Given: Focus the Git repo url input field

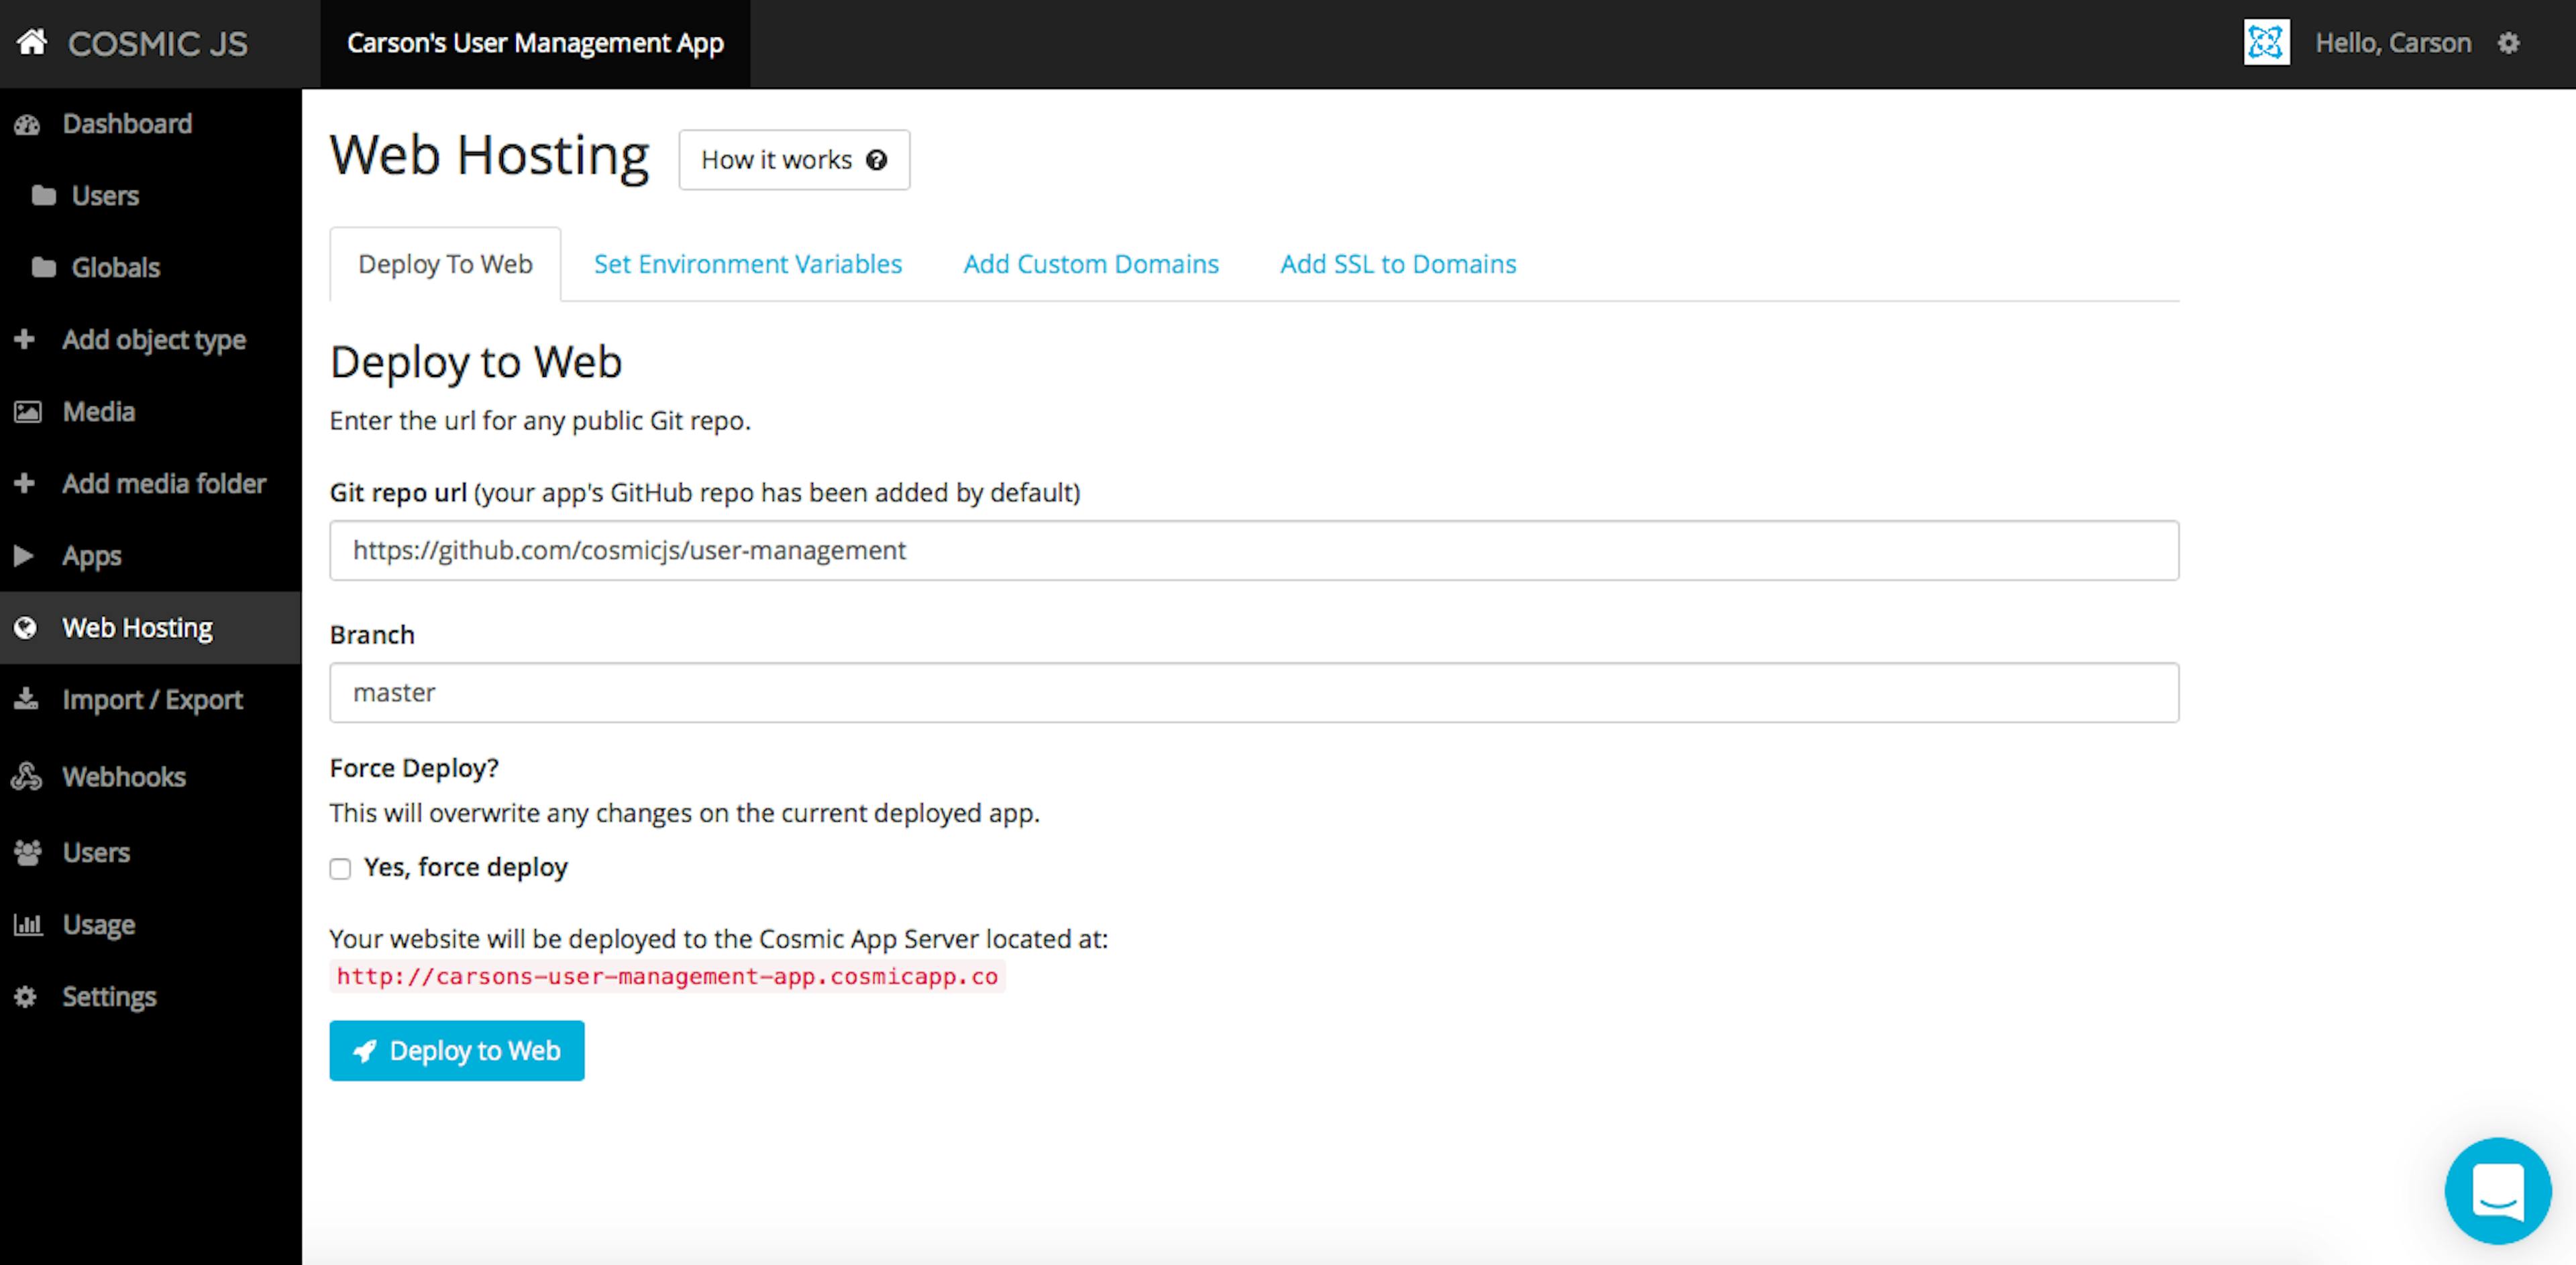Looking at the screenshot, I should click(1254, 550).
